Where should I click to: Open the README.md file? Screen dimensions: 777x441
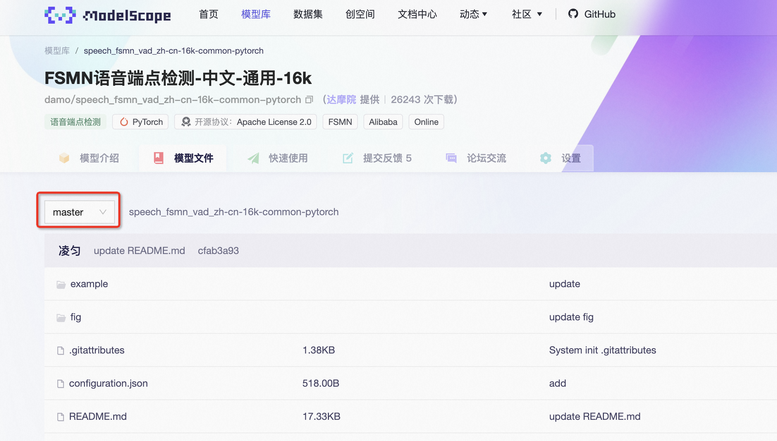98,416
